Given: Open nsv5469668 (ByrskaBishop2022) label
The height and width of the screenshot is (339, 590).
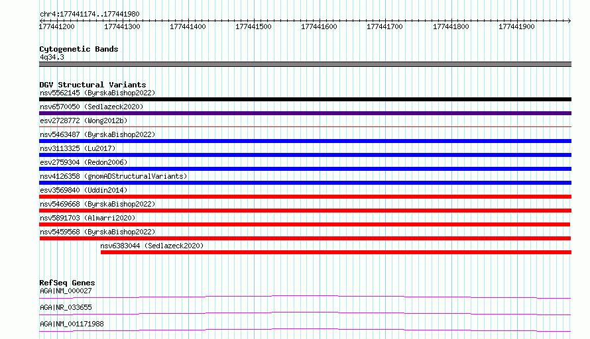Looking at the screenshot, I should (97, 204).
